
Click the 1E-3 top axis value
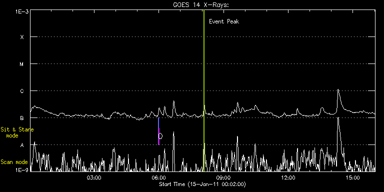(21, 11)
